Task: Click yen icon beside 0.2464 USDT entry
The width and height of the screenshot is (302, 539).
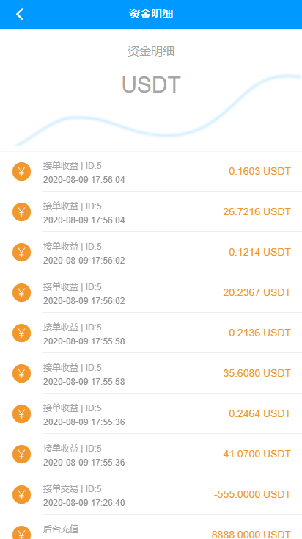Action: [x=21, y=413]
